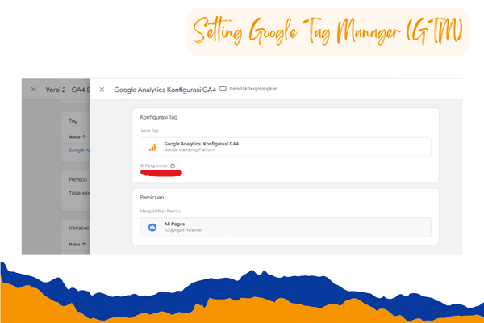Click the Tag heading in Versi panel
This screenshot has width=484, height=323.
click(73, 120)
